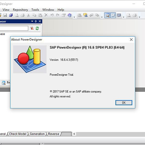The width and height of the screenshot is (145, 145).
Task: Open the Repository menu
Action: pos(21,10)
